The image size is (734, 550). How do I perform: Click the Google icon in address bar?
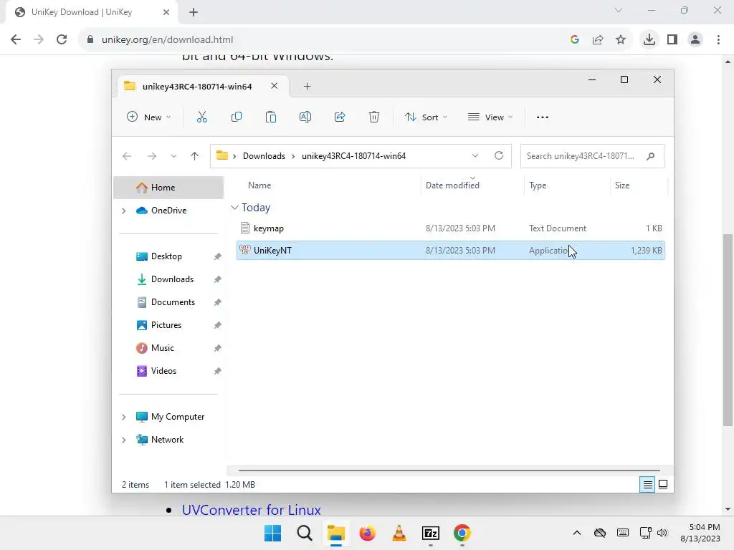(575, 40)
